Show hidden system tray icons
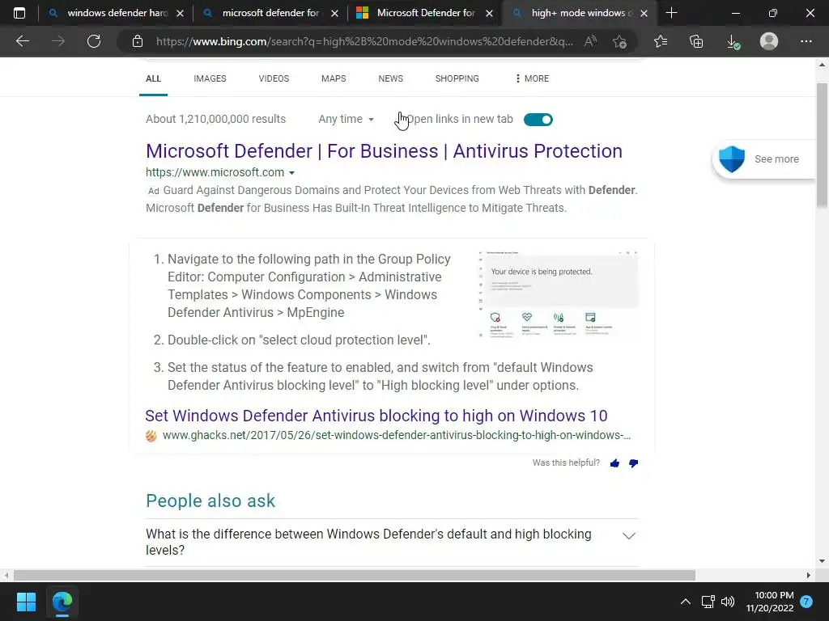829x621 pixels. pyautogui.click(x=685, y=602)
